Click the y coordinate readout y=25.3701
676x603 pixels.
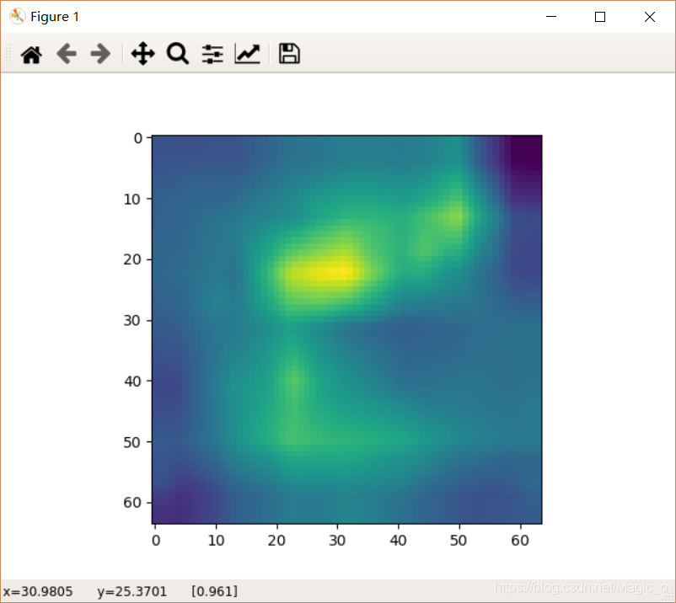tap(132, 591)
